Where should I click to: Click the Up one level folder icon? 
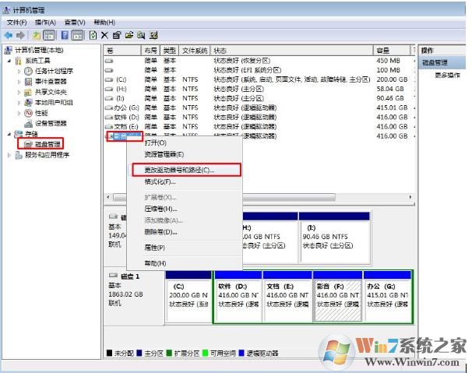click(36, 35)
